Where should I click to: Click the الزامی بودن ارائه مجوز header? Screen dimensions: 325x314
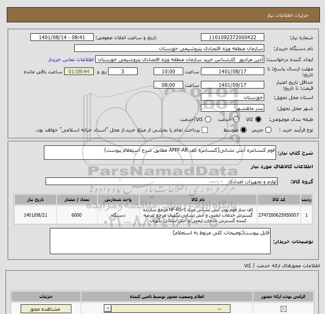[x=283, y=297]
